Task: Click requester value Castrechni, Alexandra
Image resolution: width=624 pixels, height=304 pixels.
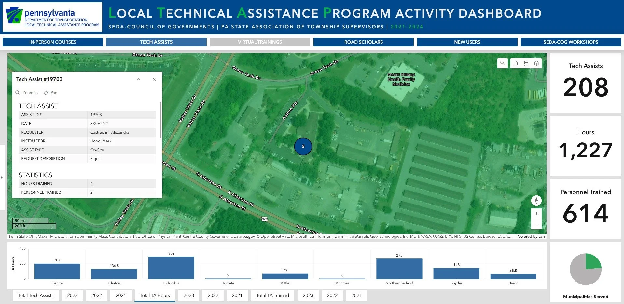Action: tap(110, 132)
